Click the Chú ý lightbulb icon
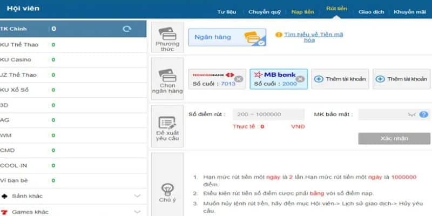The height and width of the screenshot is (216, 432). pyautogui.click(x=167, y=190)
